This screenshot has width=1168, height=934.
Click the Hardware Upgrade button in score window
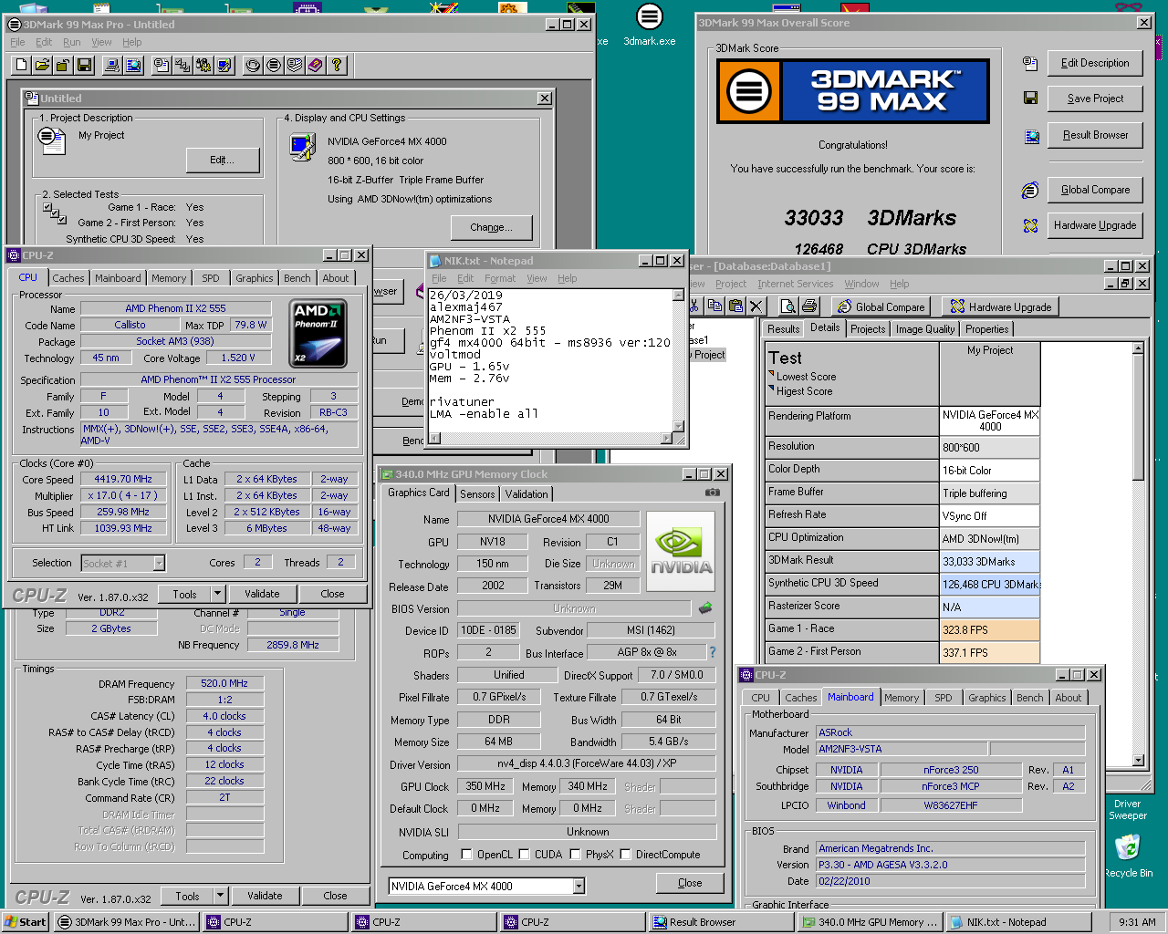[1095, 225]
